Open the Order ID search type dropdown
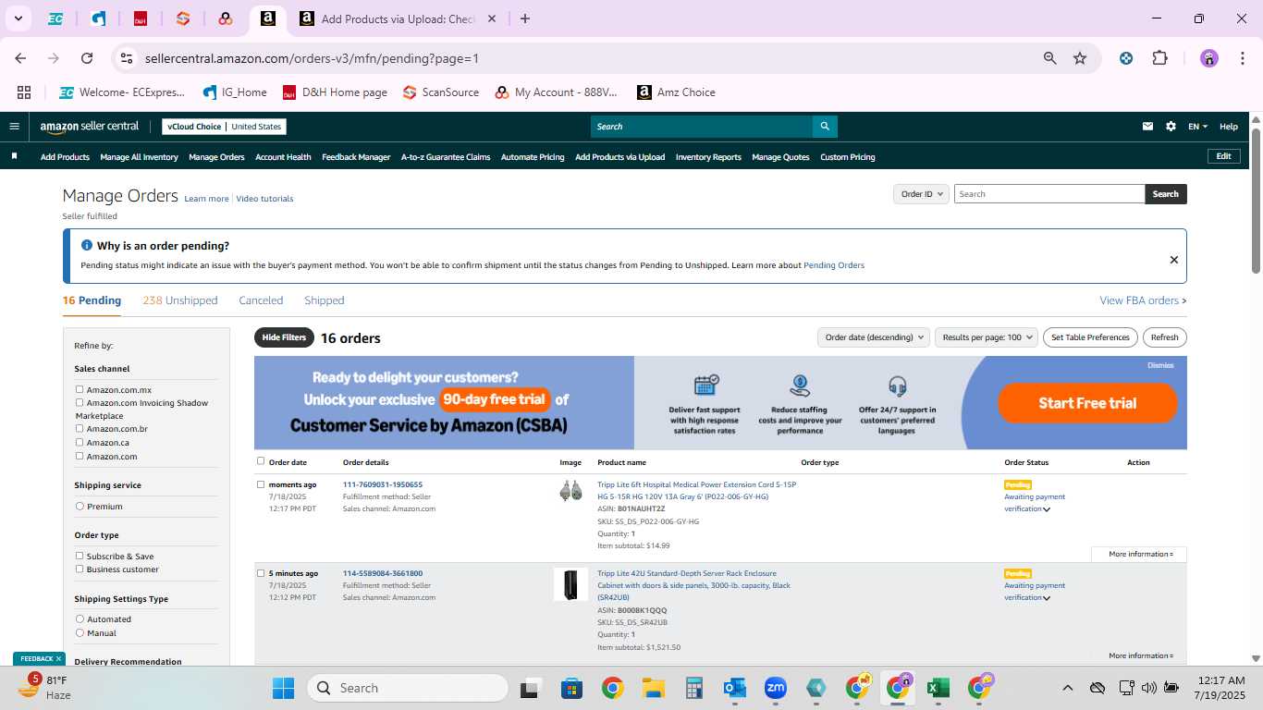Screen dimensions: 1263x710 [922, 194]
